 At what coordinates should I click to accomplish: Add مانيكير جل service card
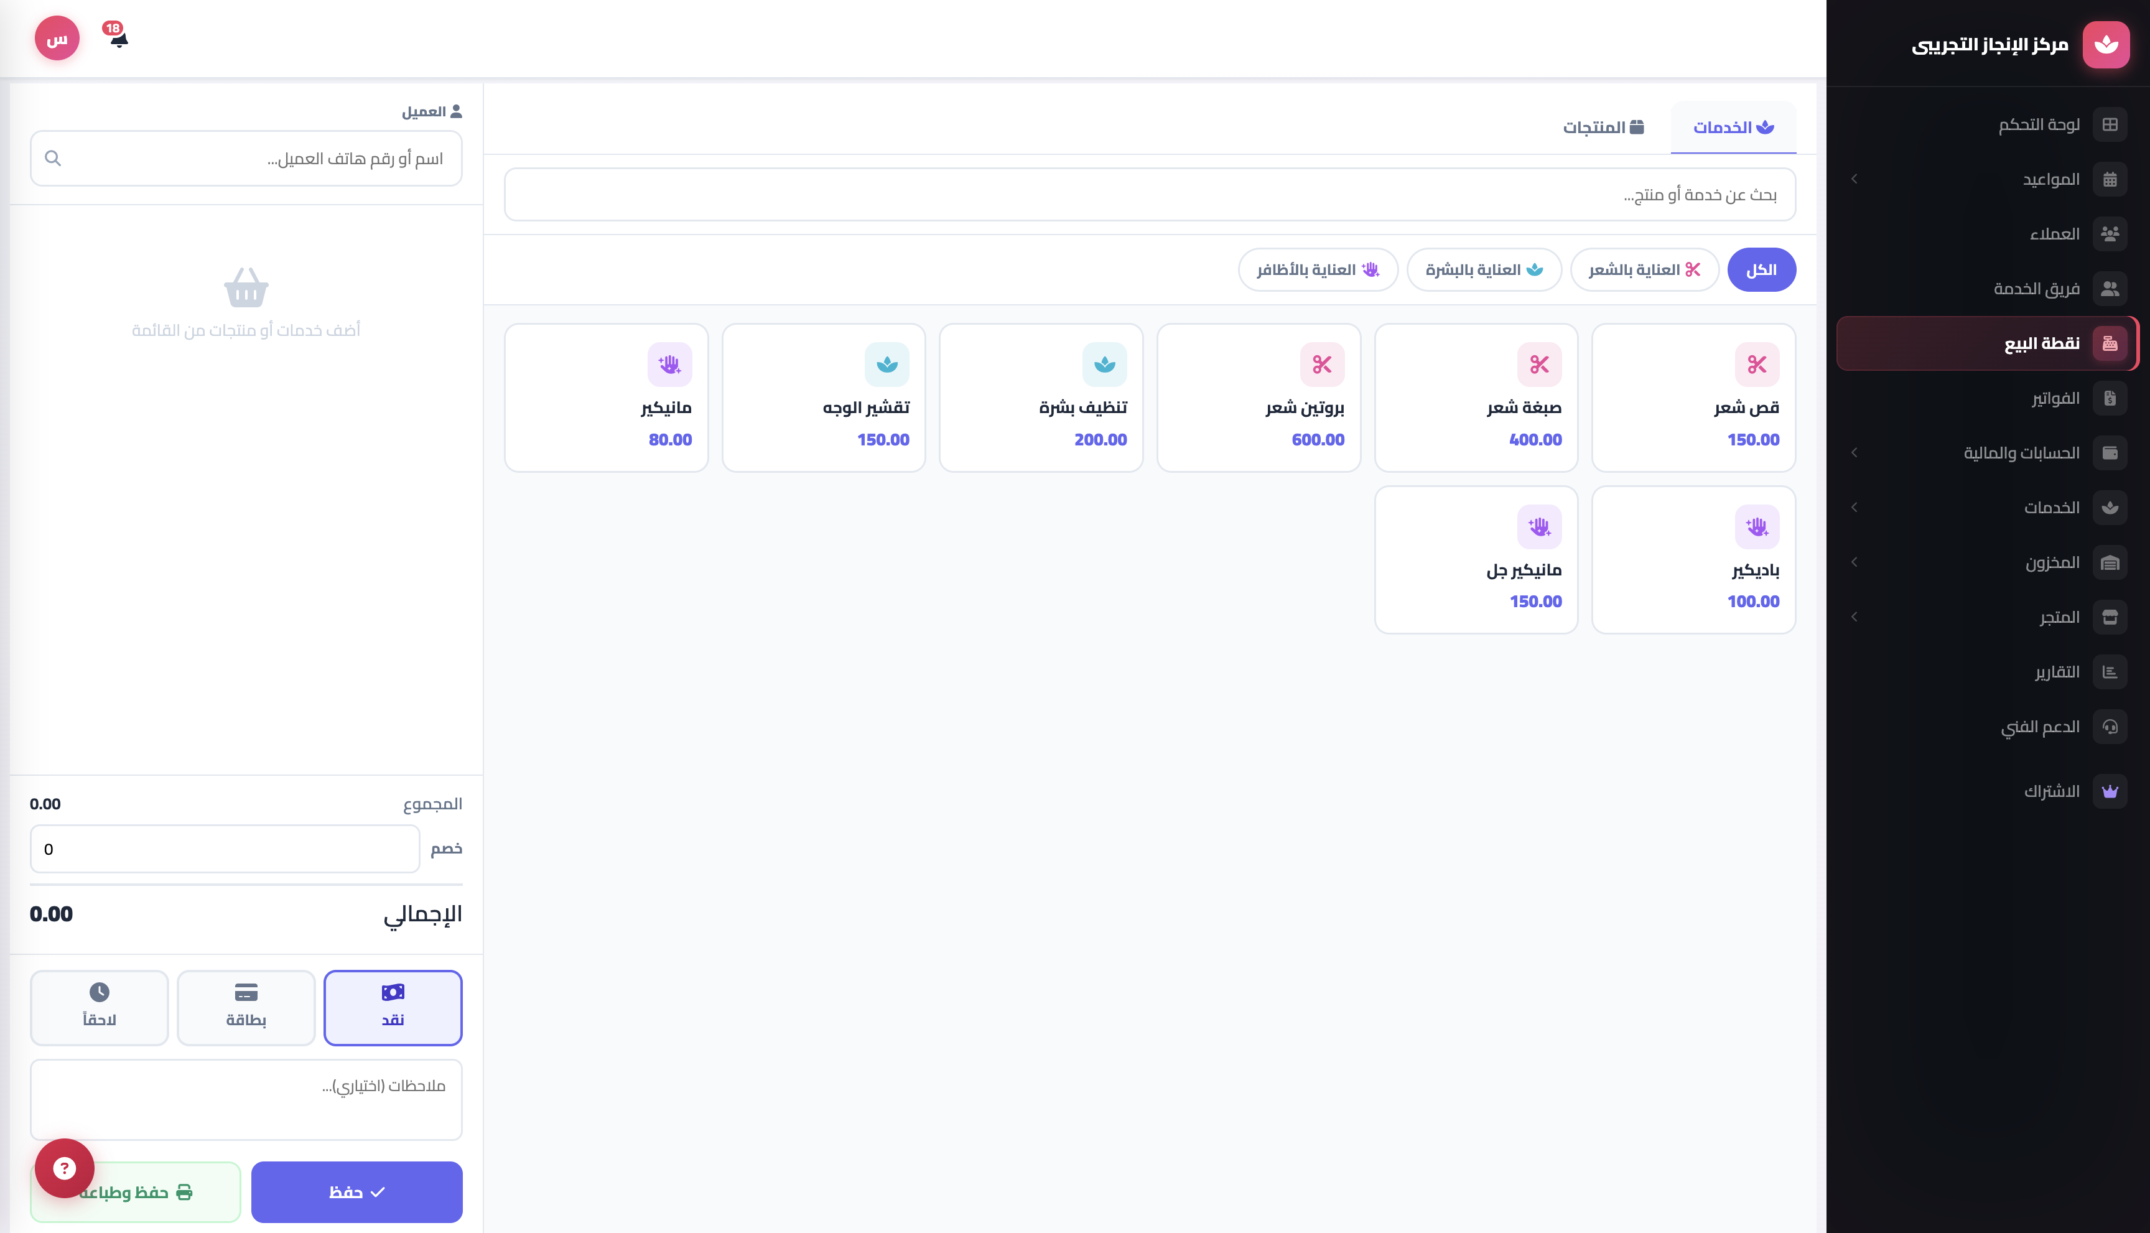(x=1476, y=560)
